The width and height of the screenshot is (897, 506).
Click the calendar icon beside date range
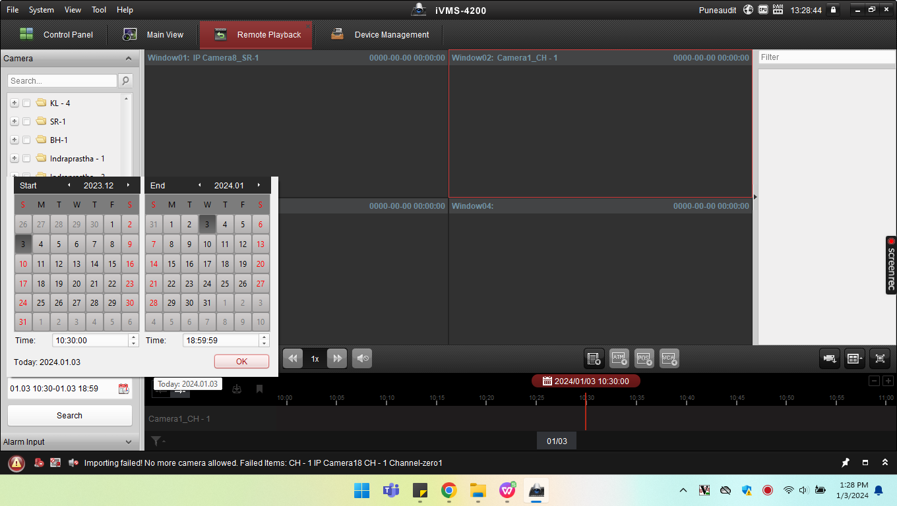coord(123,389)
